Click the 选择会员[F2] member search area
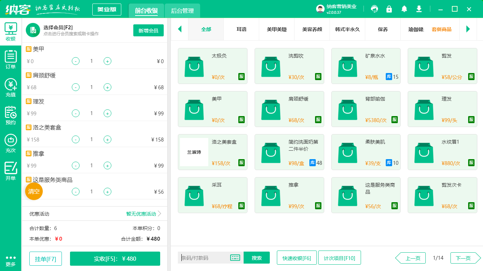The height and width of the screenshot is (271, 483). pos(71,30)
